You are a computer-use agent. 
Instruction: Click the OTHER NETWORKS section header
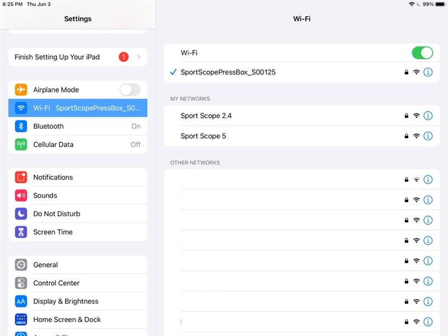point(195,162)
